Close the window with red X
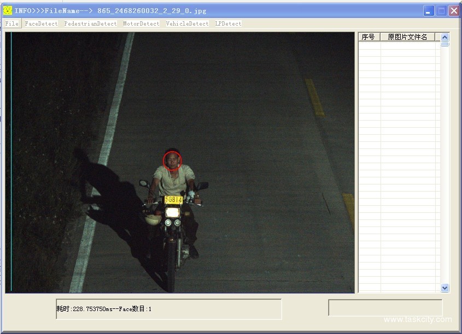The width and height of the screenshot is (462, 334). 454,10
